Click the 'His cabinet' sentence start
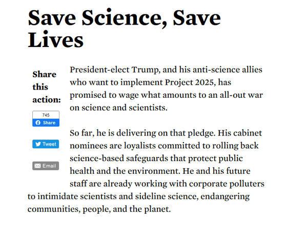287x225 pixels. click(240, 133)
